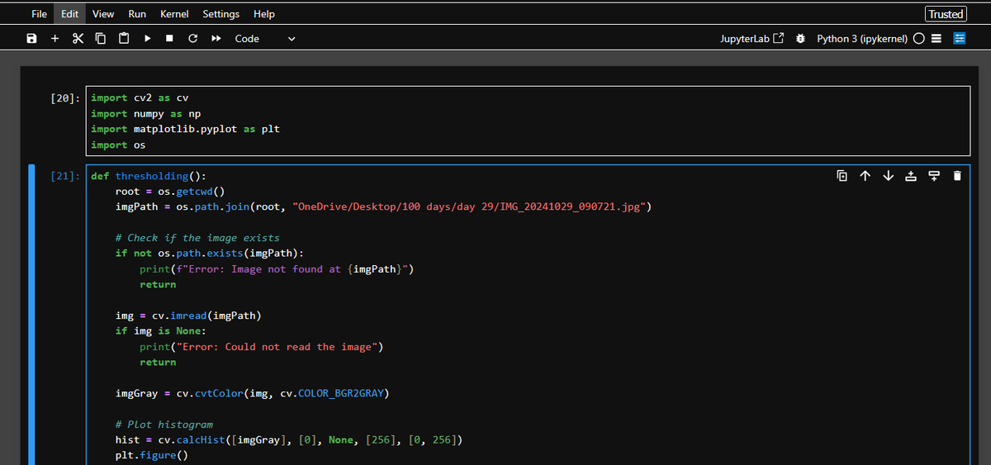Screen dimensions: 991x465
Task: Click the 'root = os.getcwd()' line
Action: (170, 192)
